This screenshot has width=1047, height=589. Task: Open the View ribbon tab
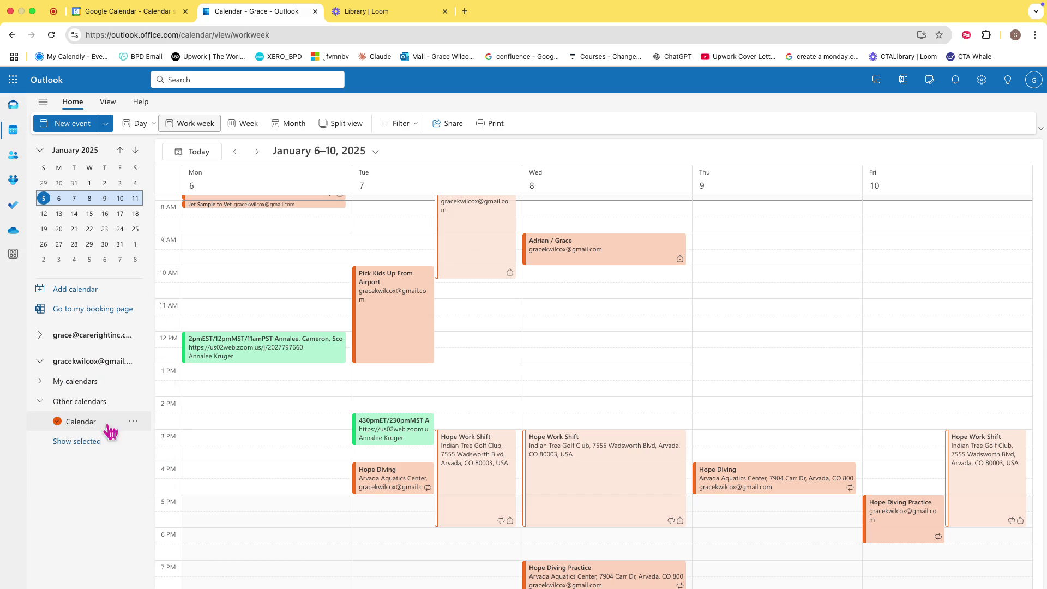tap(107, 102)
